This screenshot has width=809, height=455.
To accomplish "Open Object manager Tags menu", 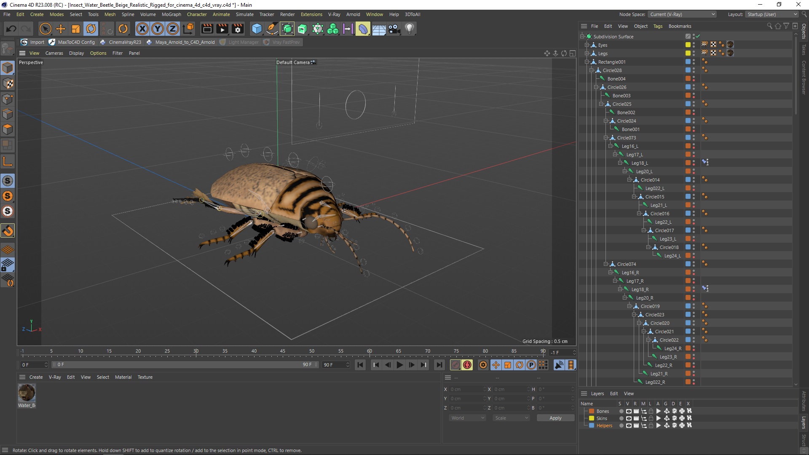I will 658,26.
